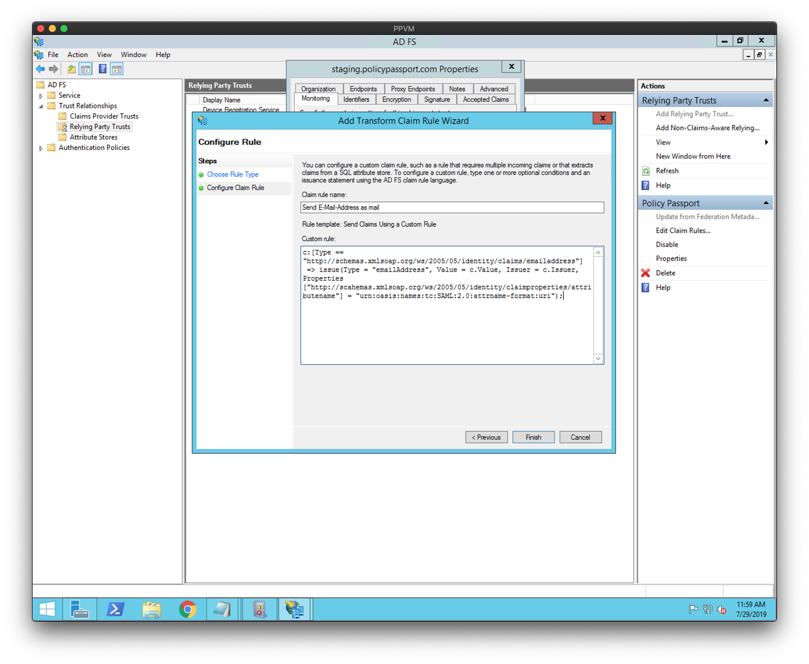Open Google Chrome from the taskbar
Viewport: 809px width, 664px height.
[188, 609]
